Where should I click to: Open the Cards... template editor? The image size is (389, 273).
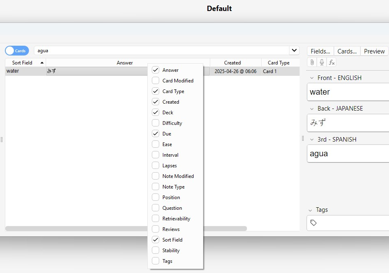click(x=347, y=51)
